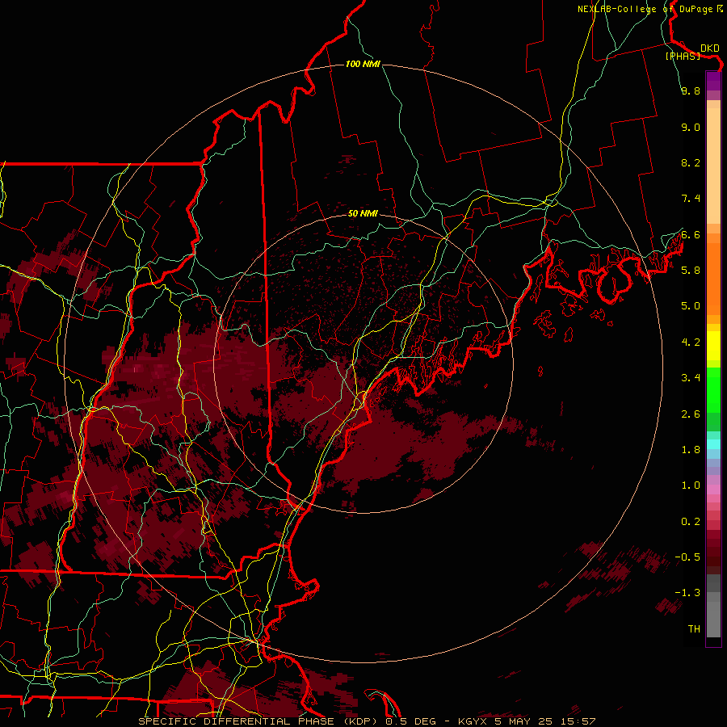The width and height of the screenshot is (727, 727).
Task: Click the -0.5 legend value
Action: 687,557
